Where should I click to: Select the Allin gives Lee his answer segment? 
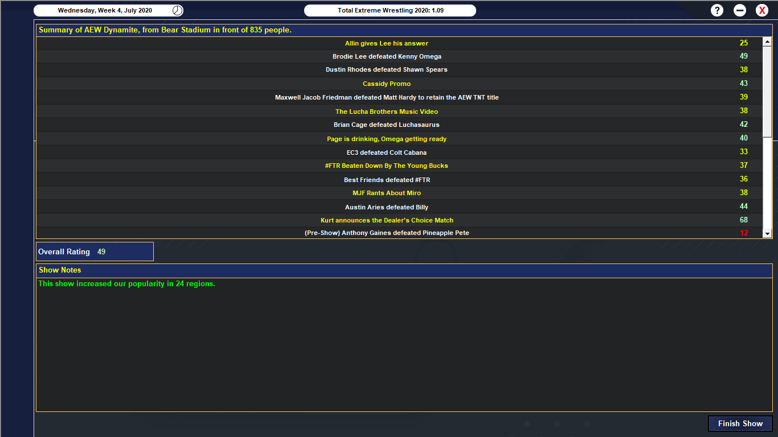tap(386, 43)
